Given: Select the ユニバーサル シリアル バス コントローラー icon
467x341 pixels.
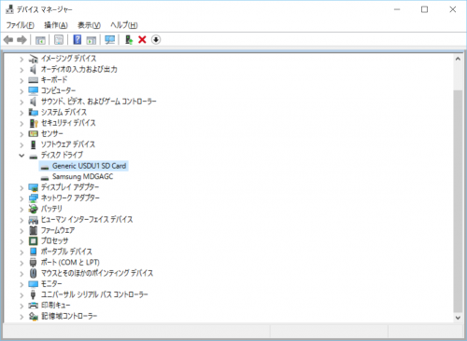Looking at the screenshot, I should coord(34,294).
